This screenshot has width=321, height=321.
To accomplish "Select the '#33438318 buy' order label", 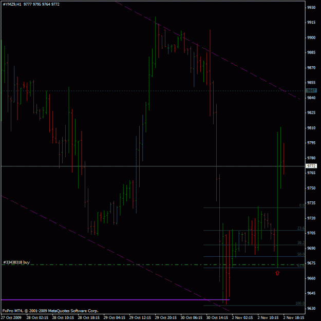I will point(16,262).
